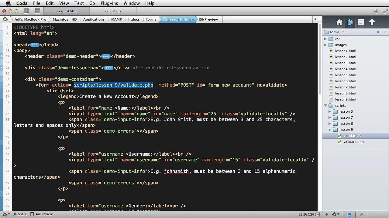Open the Preview eye tab in the path bar
This screenshot has width=389, height=218.
pos(208,19)
